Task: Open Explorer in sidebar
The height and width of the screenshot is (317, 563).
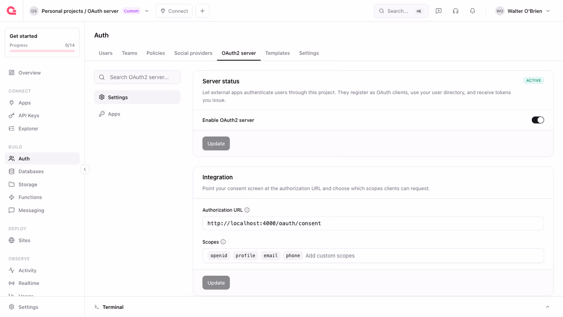Action: click(x=42, y=128)
